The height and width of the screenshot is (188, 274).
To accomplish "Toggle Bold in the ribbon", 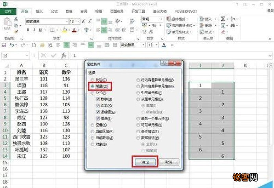I will (28, 30).
